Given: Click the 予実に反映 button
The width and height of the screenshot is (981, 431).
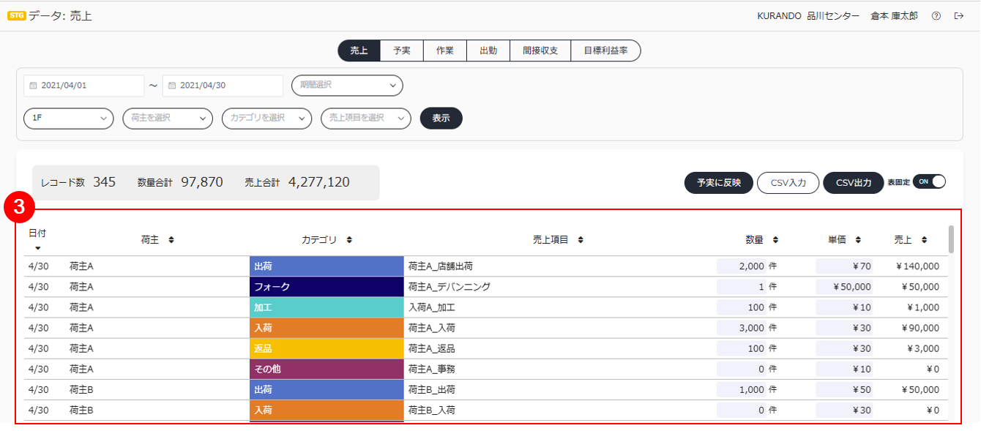Looking at the screenshot, I should [x=719, y=183].
